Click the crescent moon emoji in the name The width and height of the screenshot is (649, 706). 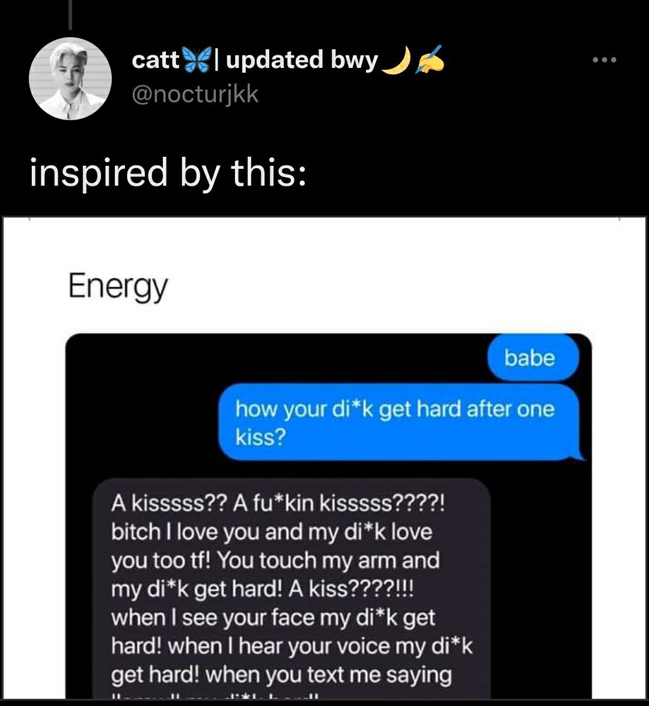point(396,60)
